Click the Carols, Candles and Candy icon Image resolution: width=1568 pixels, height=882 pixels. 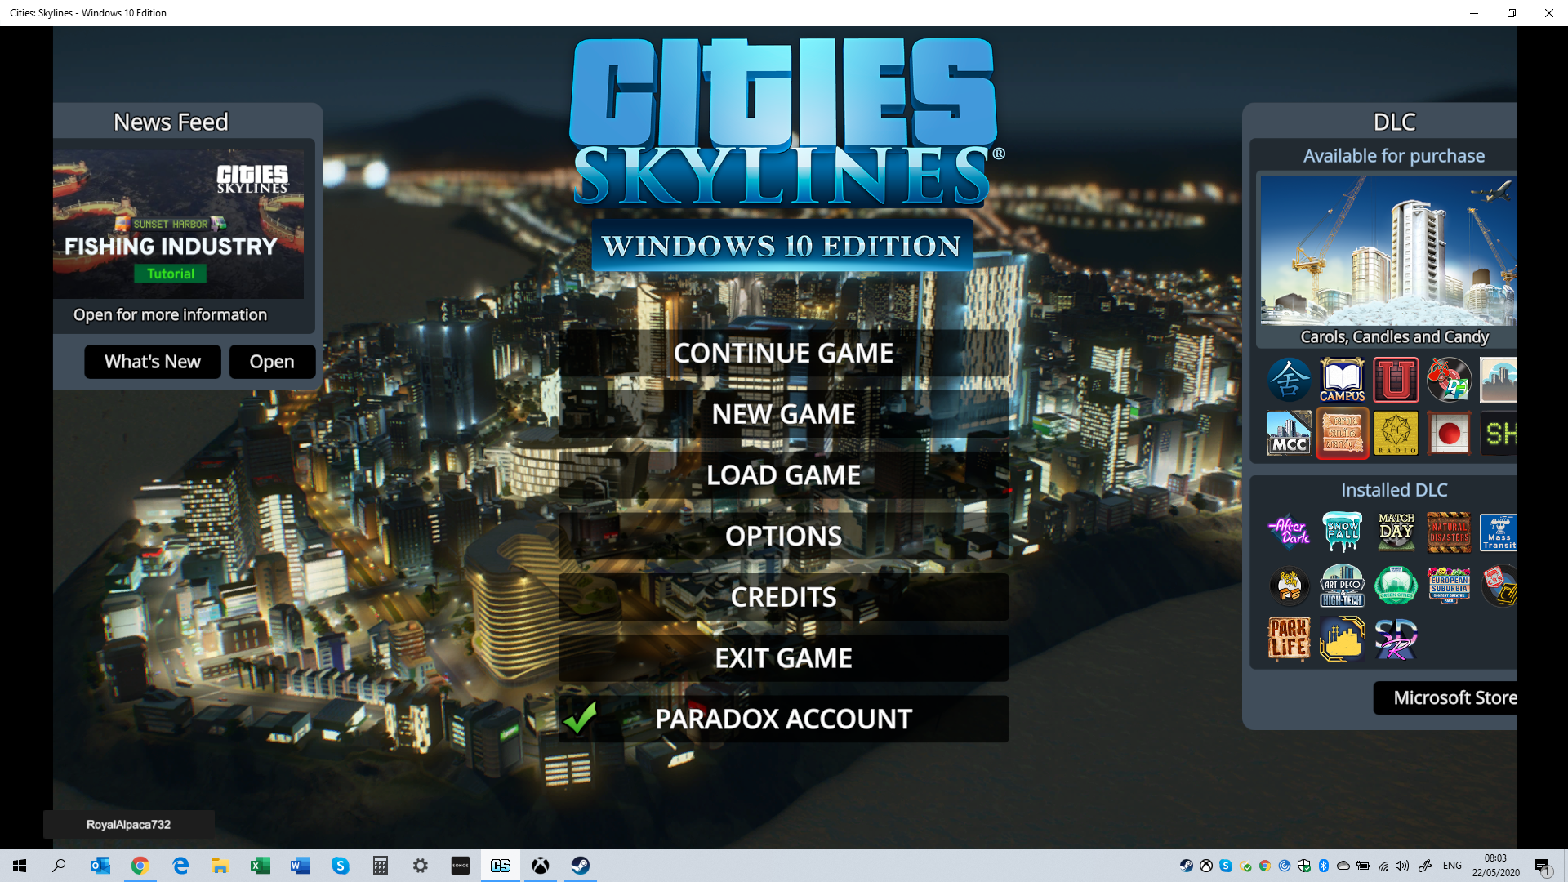(x=1342, y=433)
